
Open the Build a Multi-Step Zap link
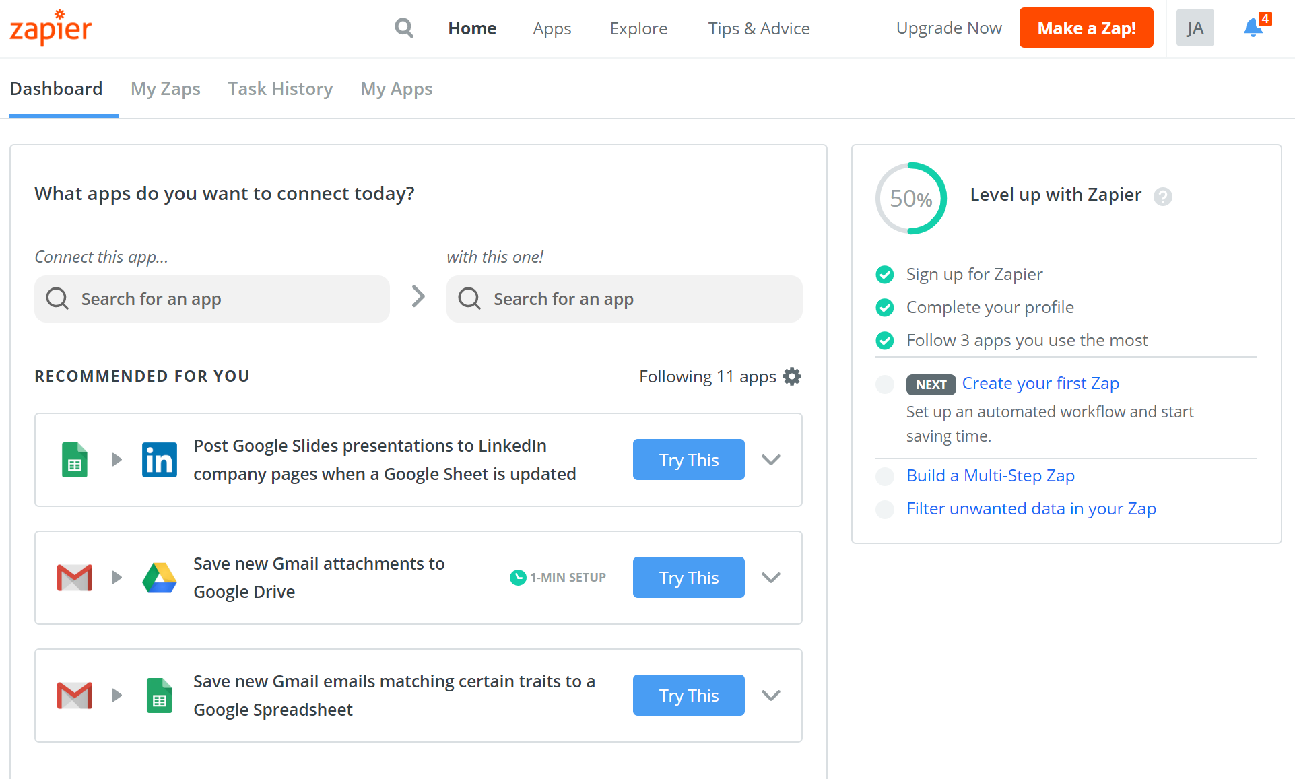pos(991,476)
